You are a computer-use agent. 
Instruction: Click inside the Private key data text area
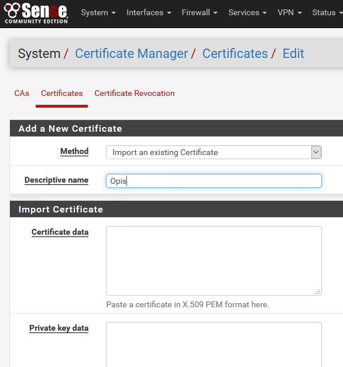(214, 345)
